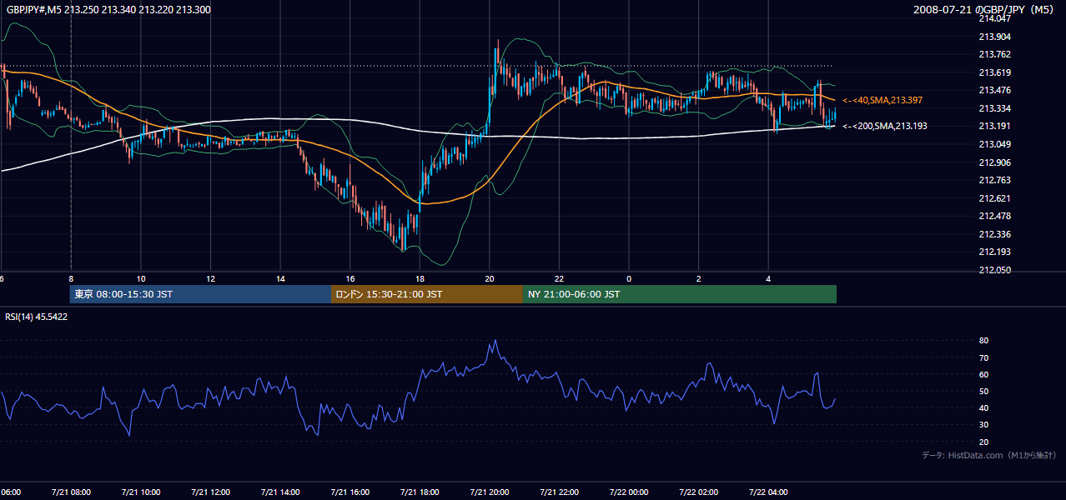1066x500 pixels.
Task: Click bottom time label 7/22 00:00
Action: (629, 492)
